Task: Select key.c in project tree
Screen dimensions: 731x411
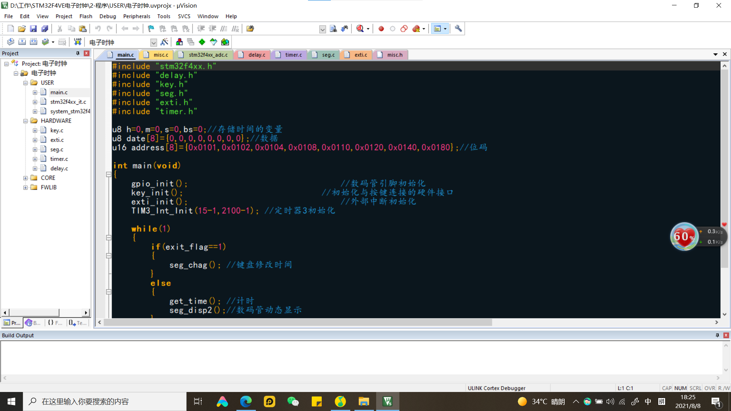Action: pyautogui.click(x=57, y=131)
